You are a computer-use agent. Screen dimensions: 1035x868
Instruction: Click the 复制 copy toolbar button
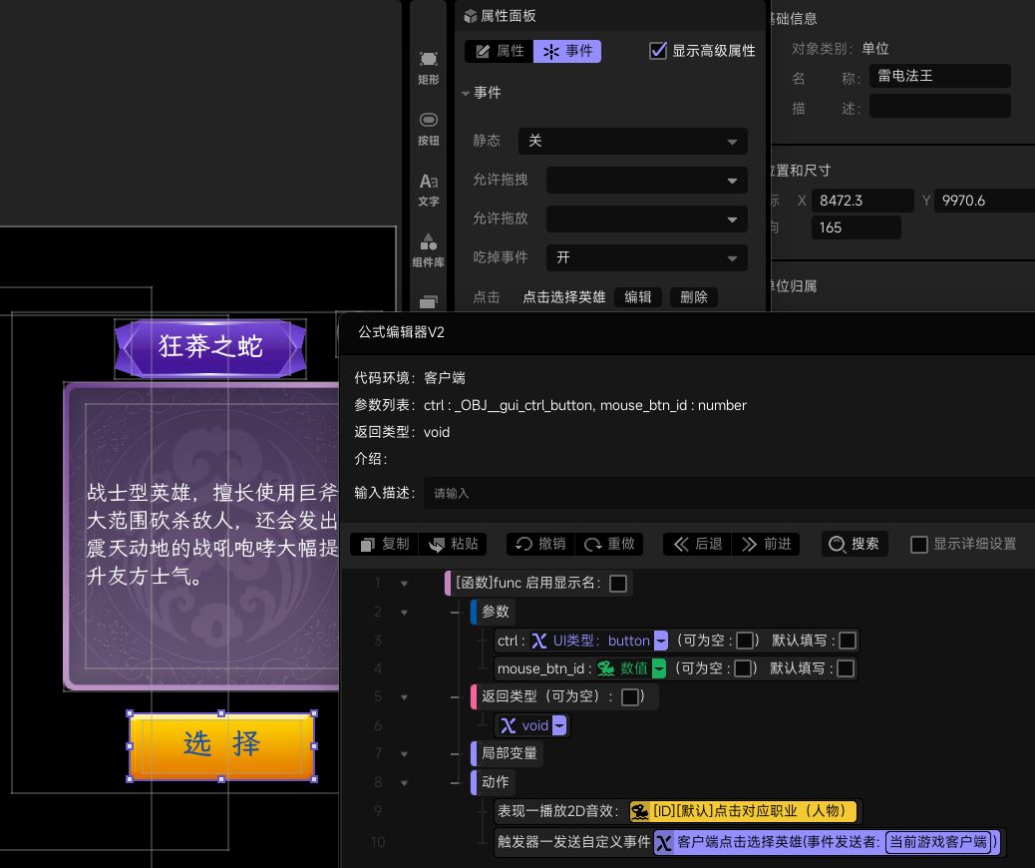[384, 544]
